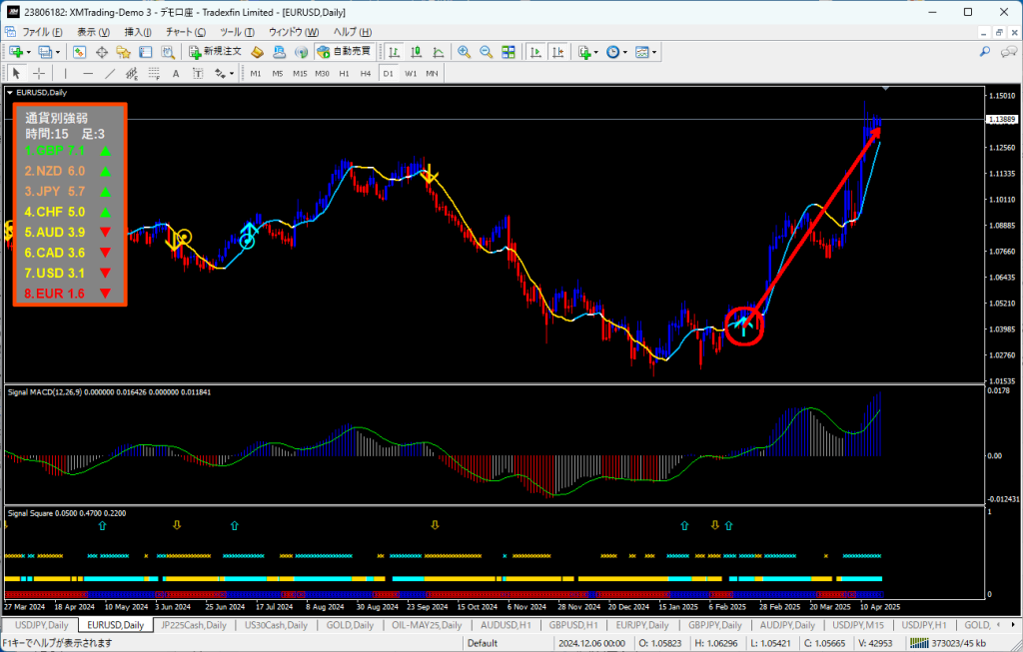Zoom in on the chart
The height and width of the screenshot is (652, 1023).
[x=464, y=52]
